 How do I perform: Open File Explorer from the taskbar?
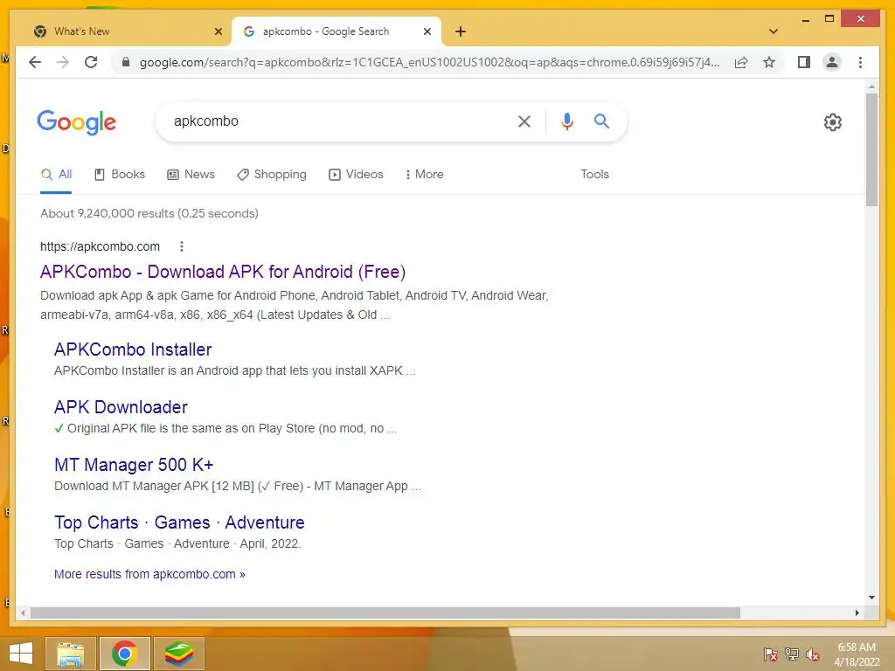[x=70, y=654]
